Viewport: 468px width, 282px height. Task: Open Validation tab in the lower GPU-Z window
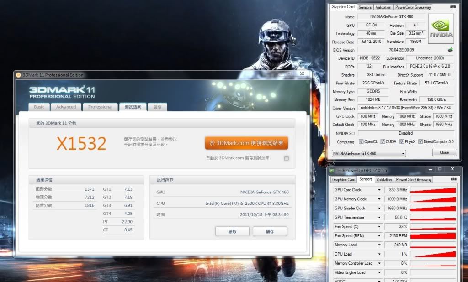[384, 180]
